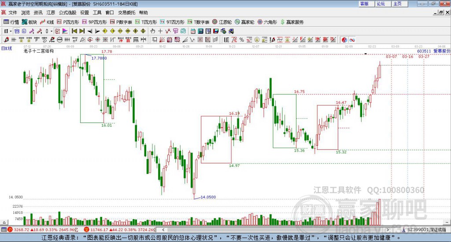Select the 03-27 date marker

(x=424, y=57)
